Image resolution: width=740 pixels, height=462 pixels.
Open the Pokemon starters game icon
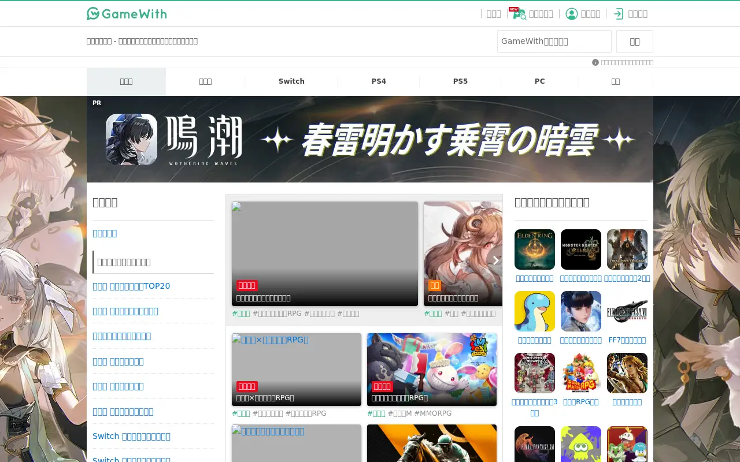(x=627, y=444)
